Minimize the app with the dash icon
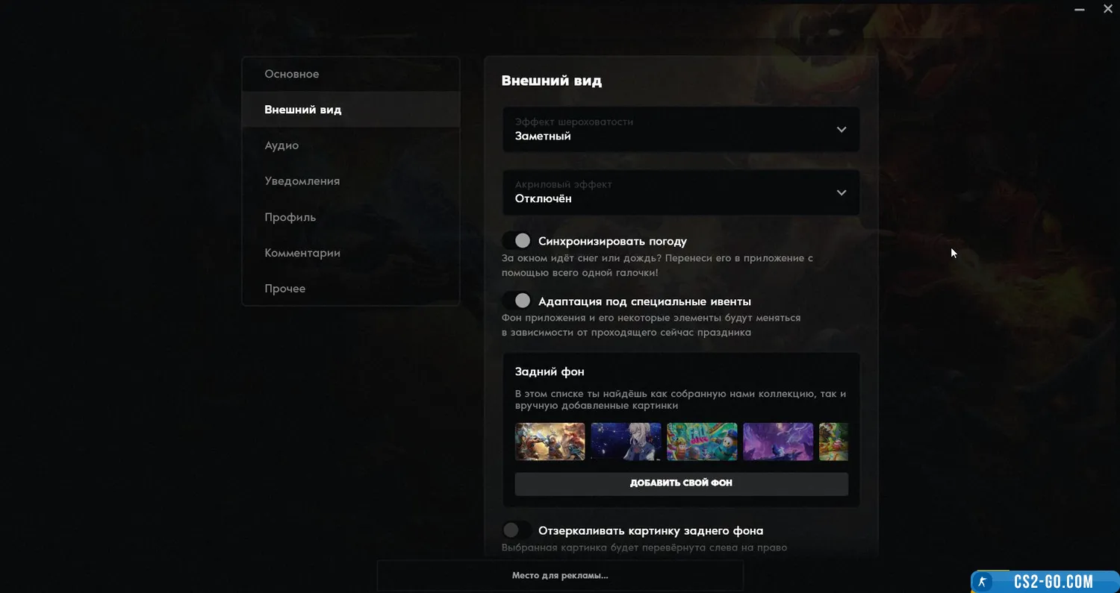The width and height of the screenshot is (1120, 593). 1080,10
